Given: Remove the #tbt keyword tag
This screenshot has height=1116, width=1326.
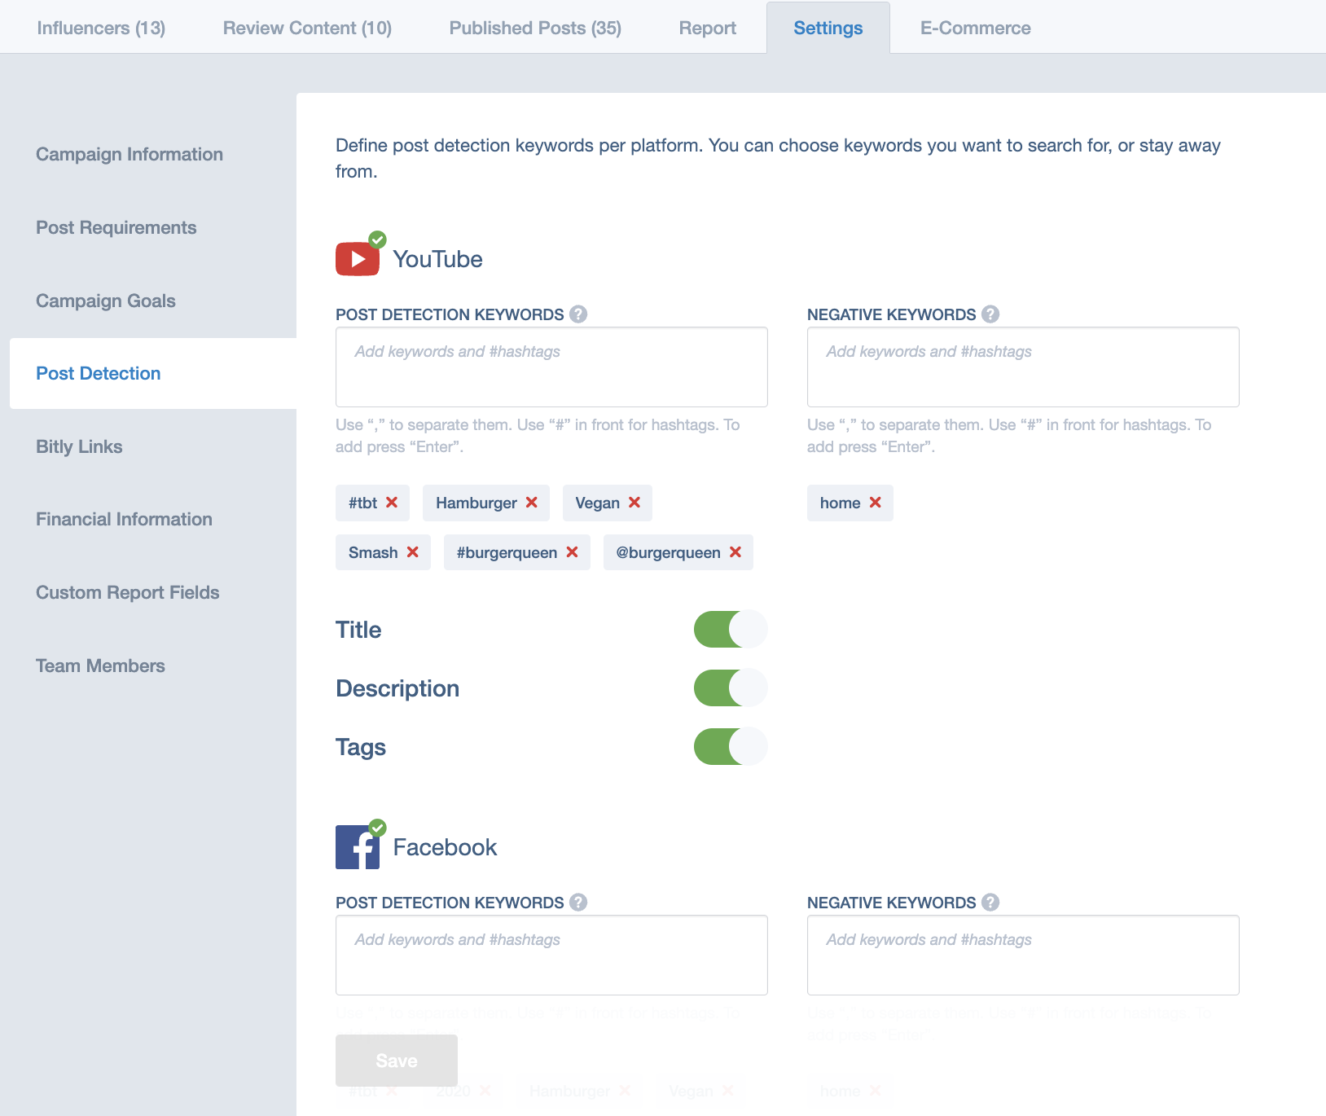Looking at the screenshot, I should (x=392, y=503).
